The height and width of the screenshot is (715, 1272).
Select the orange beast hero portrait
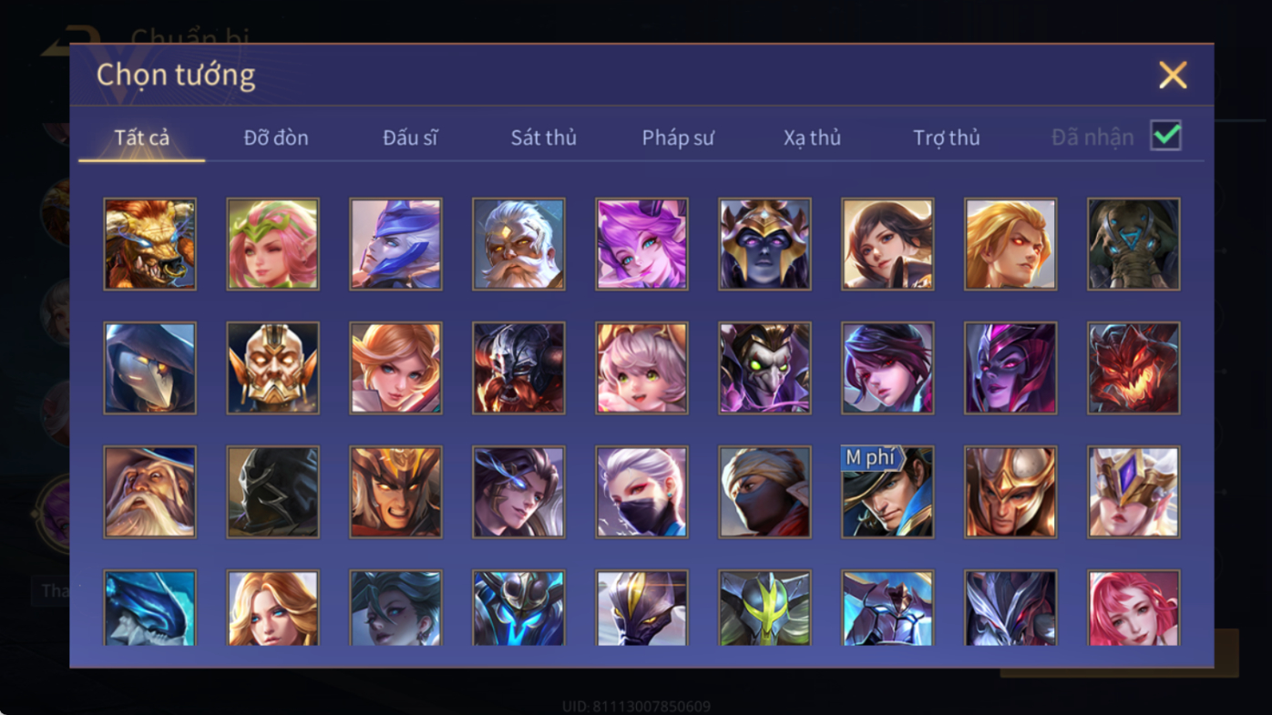tap(149, 244)
